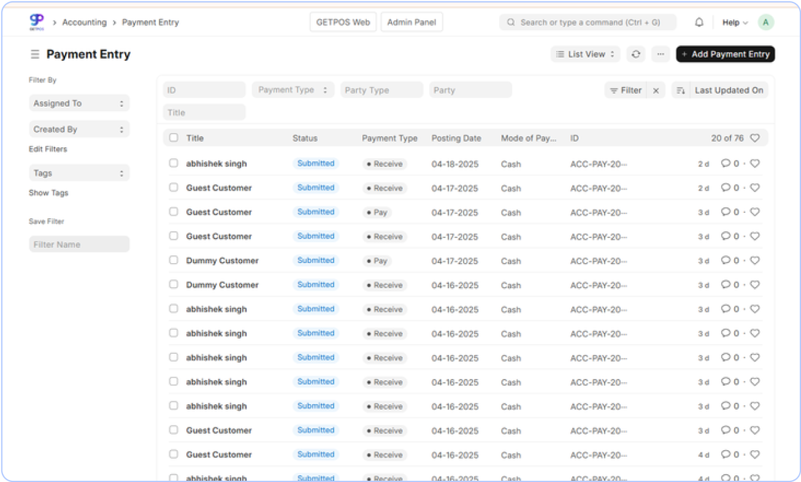This screenshot has width=801, height=482.
Task: Select the first Guest Customer row checkbox
Action: [174, 188]
